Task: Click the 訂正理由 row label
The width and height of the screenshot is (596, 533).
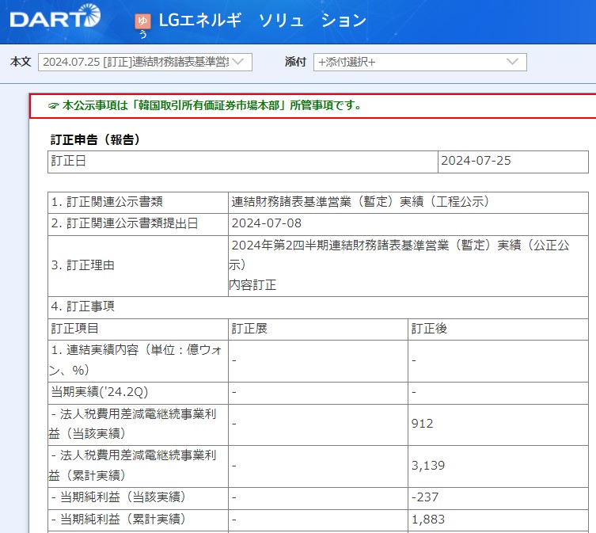Action: (x=82, y=265)
